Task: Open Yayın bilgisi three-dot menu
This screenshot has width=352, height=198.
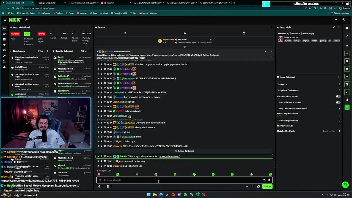Action: point(339,27)
